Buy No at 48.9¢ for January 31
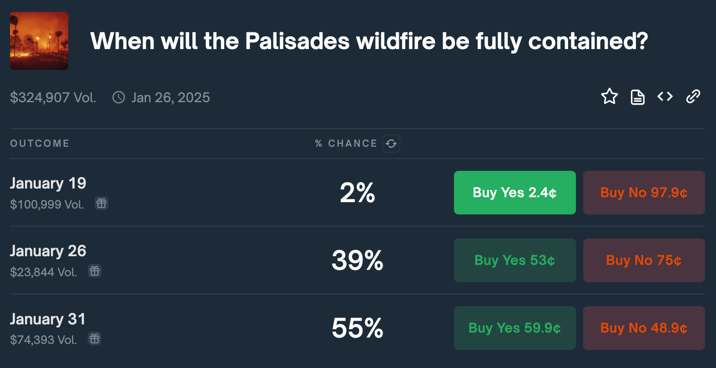Image resolution: width=716 pixels, height=368 pixels. click(x=644, y=328)
